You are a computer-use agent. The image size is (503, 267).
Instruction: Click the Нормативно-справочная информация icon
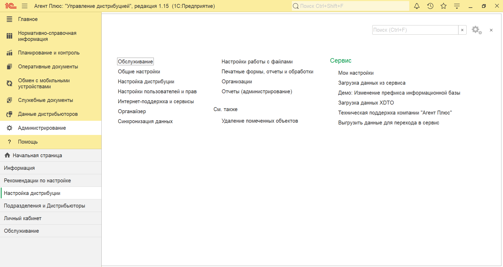point(9,36)
